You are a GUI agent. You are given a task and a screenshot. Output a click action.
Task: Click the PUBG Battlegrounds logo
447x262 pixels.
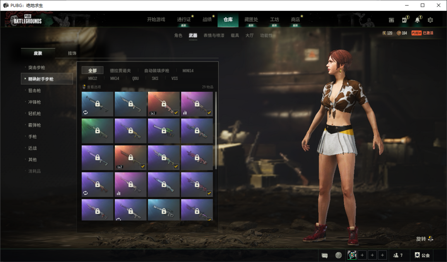point(28,19)
